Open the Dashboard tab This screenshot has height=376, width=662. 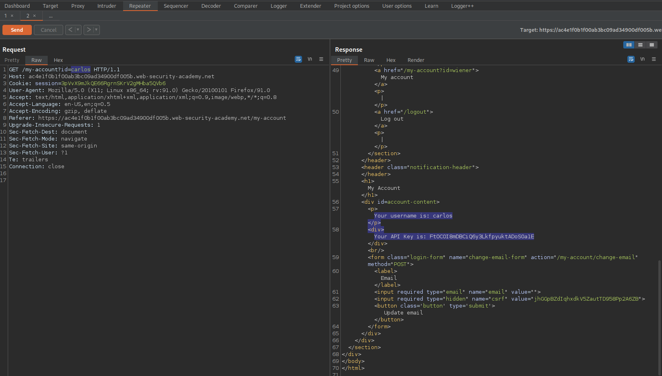(17, 6)
